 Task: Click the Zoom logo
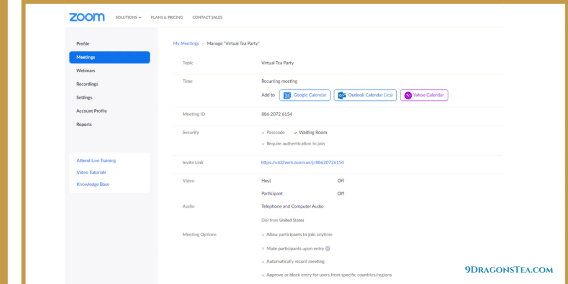click(x=87, y=17)
